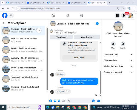Click Learn more on scam warning

79,57
